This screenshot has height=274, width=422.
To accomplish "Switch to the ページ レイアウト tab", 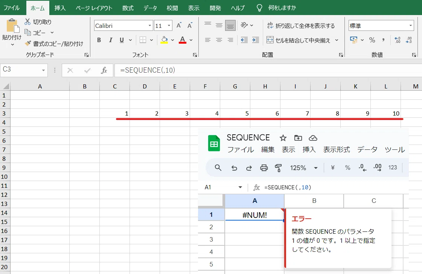I will pos(94,8).
